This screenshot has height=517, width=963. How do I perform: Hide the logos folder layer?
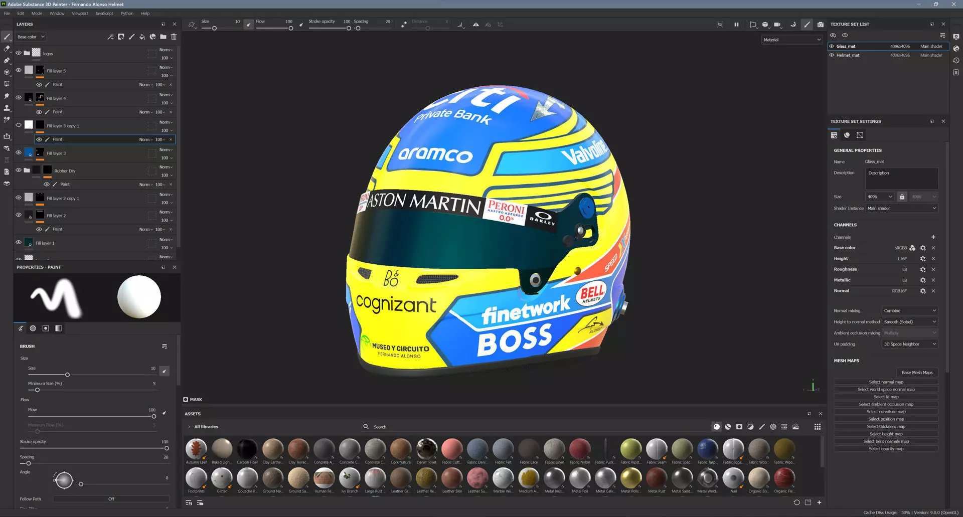[x=19, y=53]
